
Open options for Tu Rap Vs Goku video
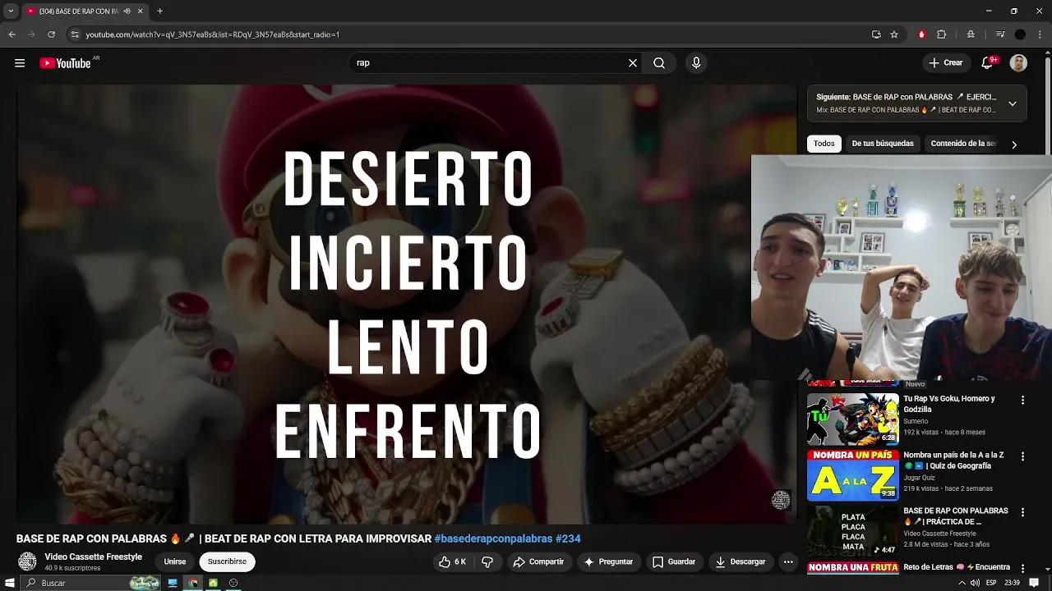point(1022,401)
